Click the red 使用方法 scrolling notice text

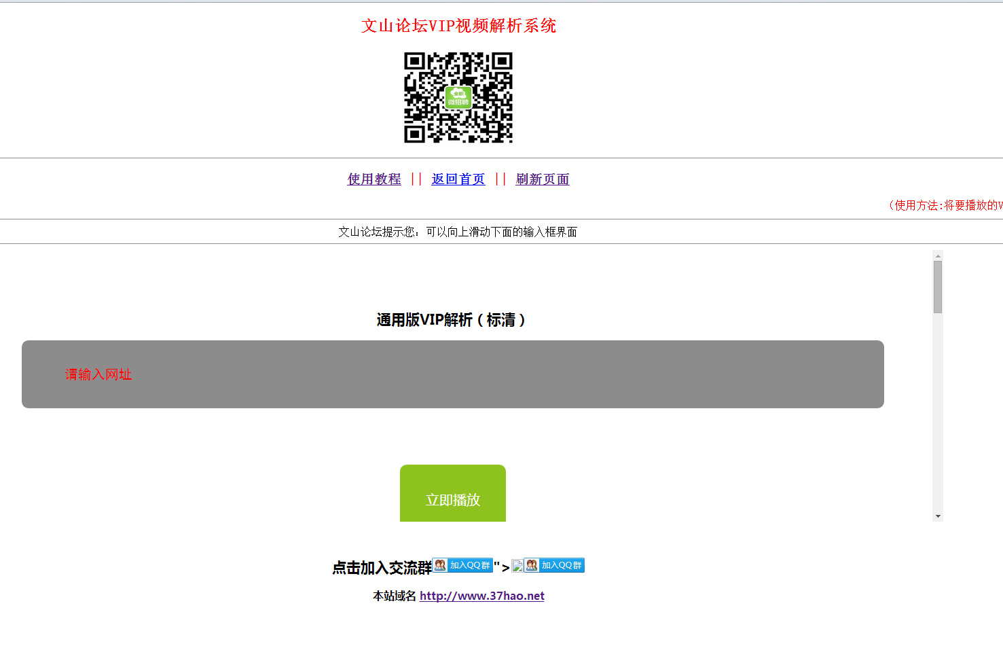946,205
